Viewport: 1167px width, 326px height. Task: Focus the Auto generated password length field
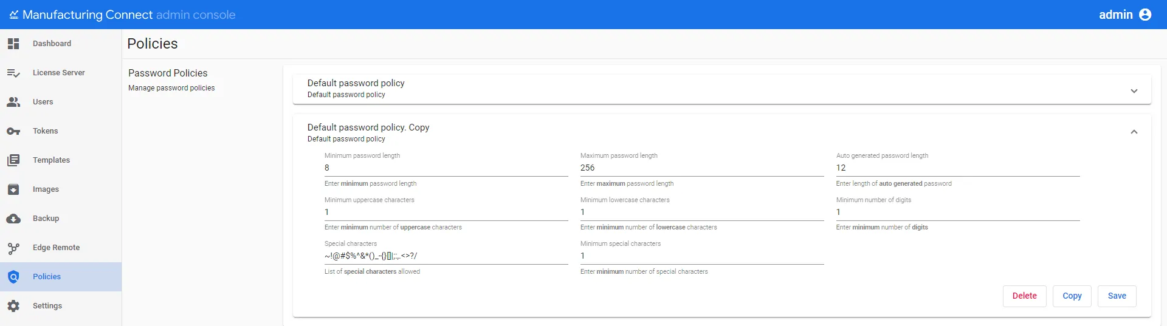(958, 168)
